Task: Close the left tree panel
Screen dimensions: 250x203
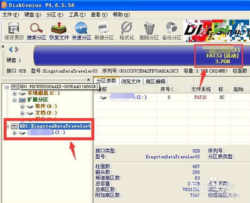Action: (89, 80)
